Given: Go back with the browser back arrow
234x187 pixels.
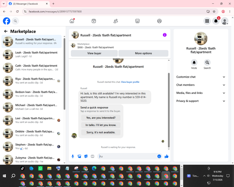Looking at the screenshot, I should coord(4,11).
